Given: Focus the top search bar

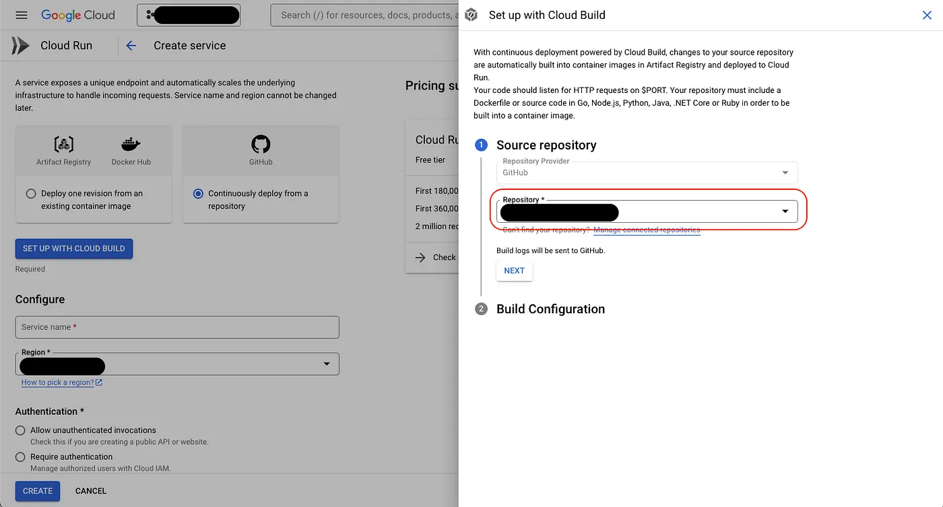Looking at the screenshot, I should (364, 15).
